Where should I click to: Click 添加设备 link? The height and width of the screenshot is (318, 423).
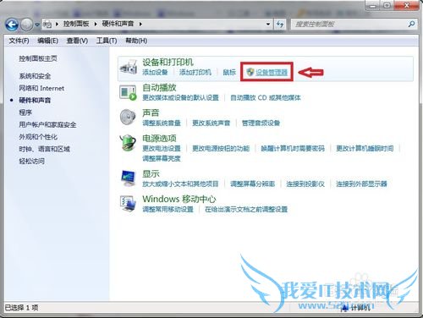pyautogui.click(x=155, y=73)
